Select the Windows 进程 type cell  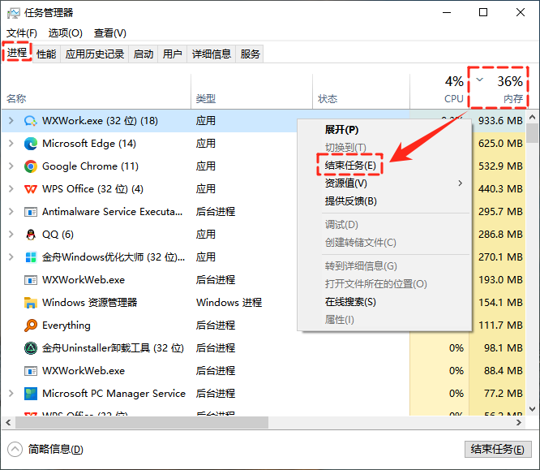(229, 303)
